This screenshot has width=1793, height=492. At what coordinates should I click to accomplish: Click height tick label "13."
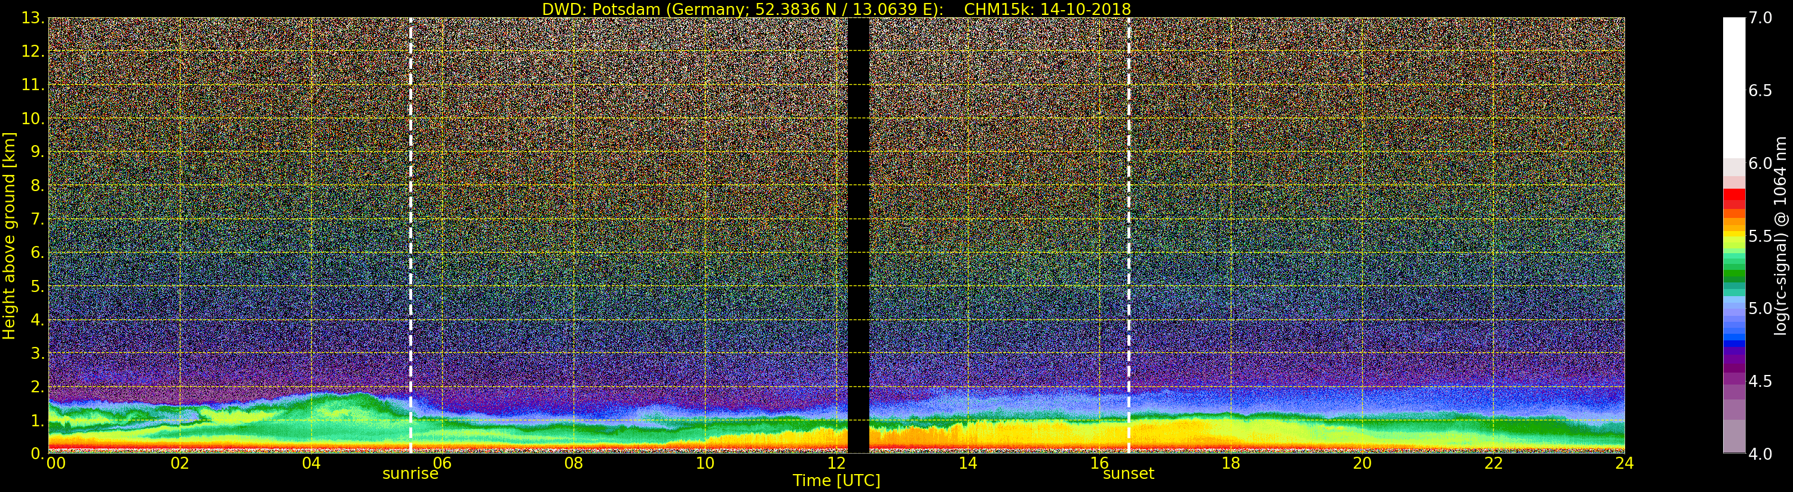(33, 18)
